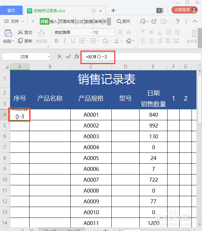The height and width of the screenshot is (231, 202).
Task: Click the cloud sync icon
Action: tap(143, 21)
